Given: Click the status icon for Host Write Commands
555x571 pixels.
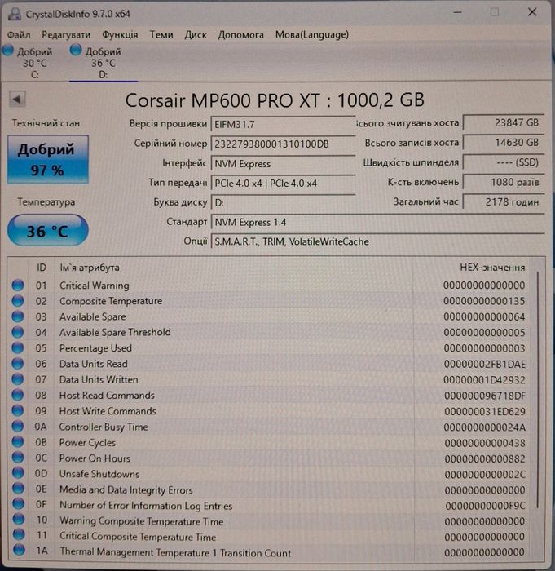Looking at the screenshot, I should click(18, 410).
